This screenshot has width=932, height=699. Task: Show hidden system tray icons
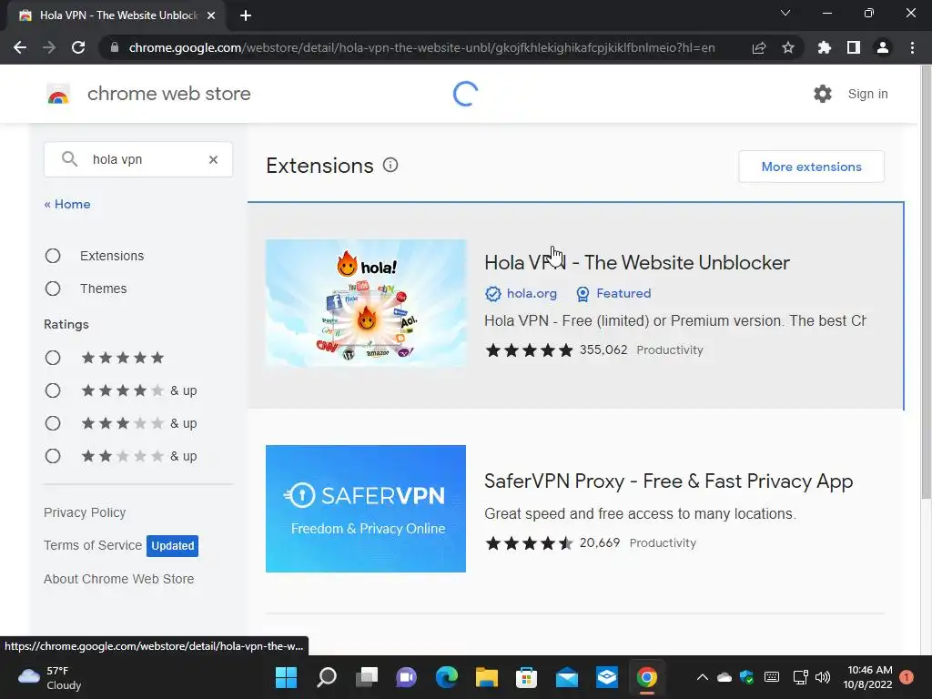coord(702,677)
